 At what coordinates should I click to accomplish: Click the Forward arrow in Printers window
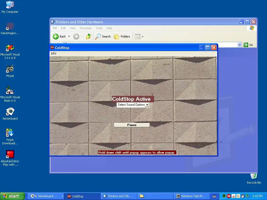click(x=76, y=36)
